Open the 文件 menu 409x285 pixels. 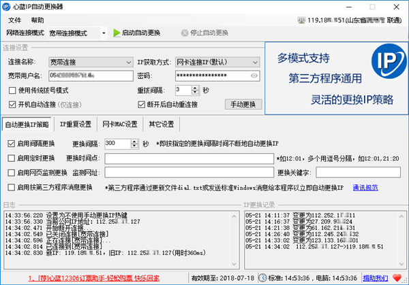[14, 20]
